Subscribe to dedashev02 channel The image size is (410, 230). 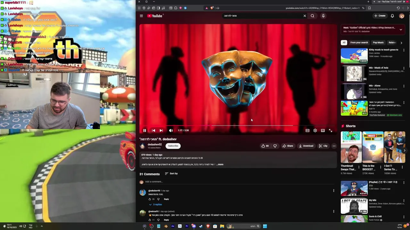click(x=173, y=146)
